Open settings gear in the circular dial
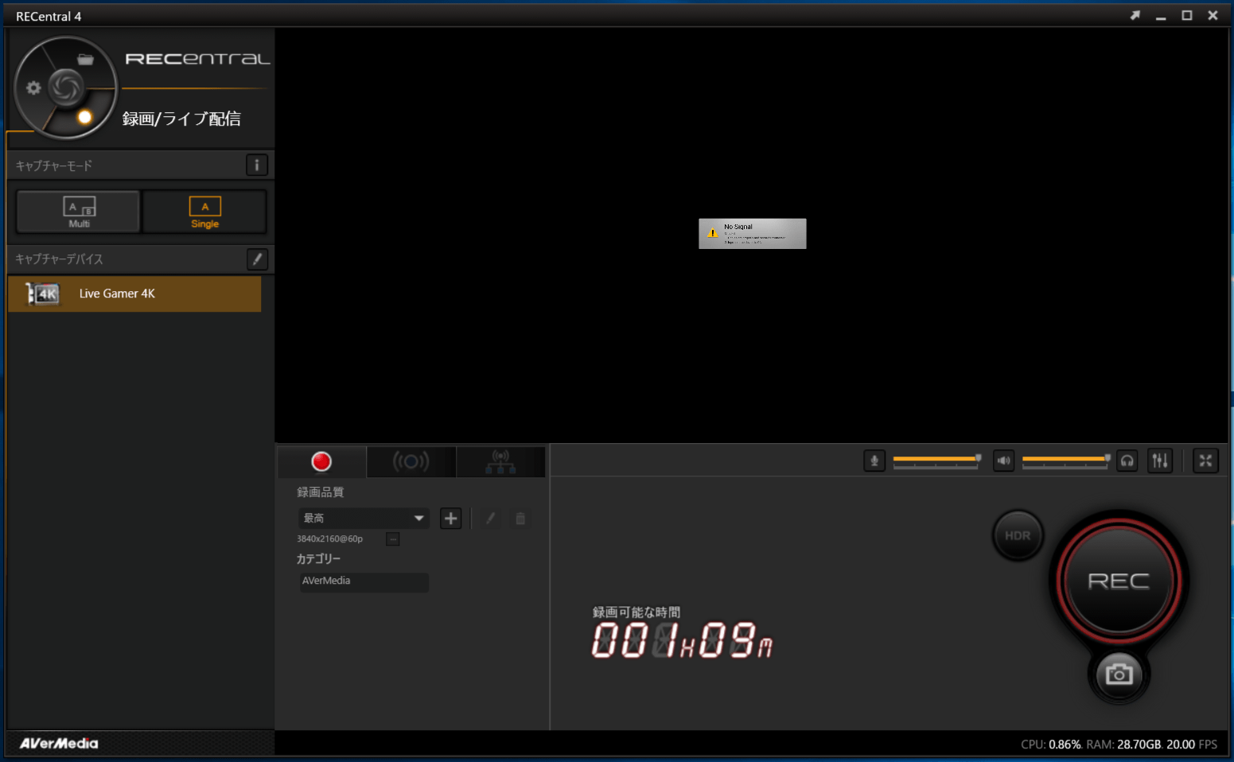The image size is (1234, 762). click(33, 87)
